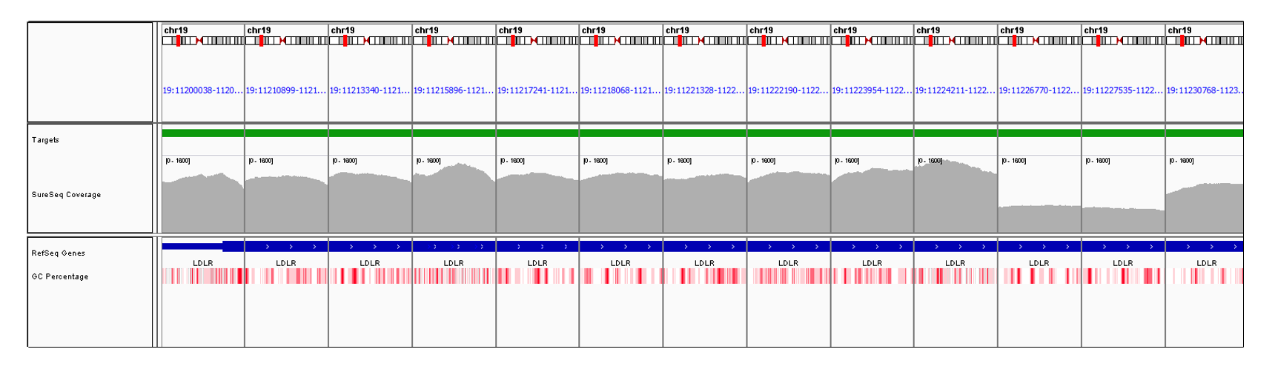1275x372 pixels.
Task: Click GC percentage heatmap in the 19:11227535 panel
Action: click(1122, 276)
